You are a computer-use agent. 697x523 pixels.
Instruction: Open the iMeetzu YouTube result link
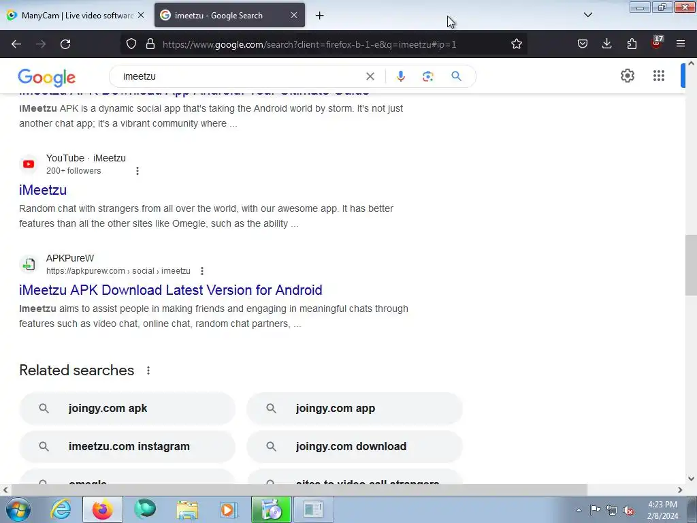[x=43, y=190]
